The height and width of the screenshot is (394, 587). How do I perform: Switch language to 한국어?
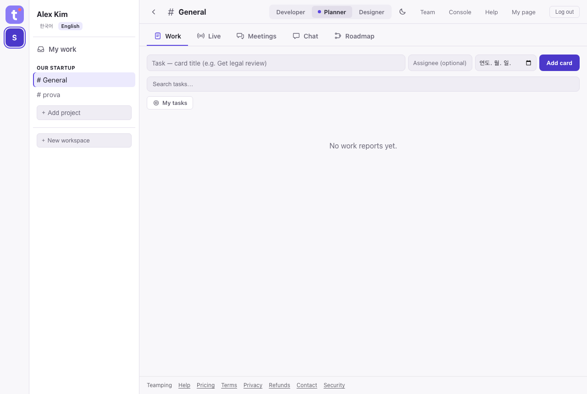[x=46, y=26]
